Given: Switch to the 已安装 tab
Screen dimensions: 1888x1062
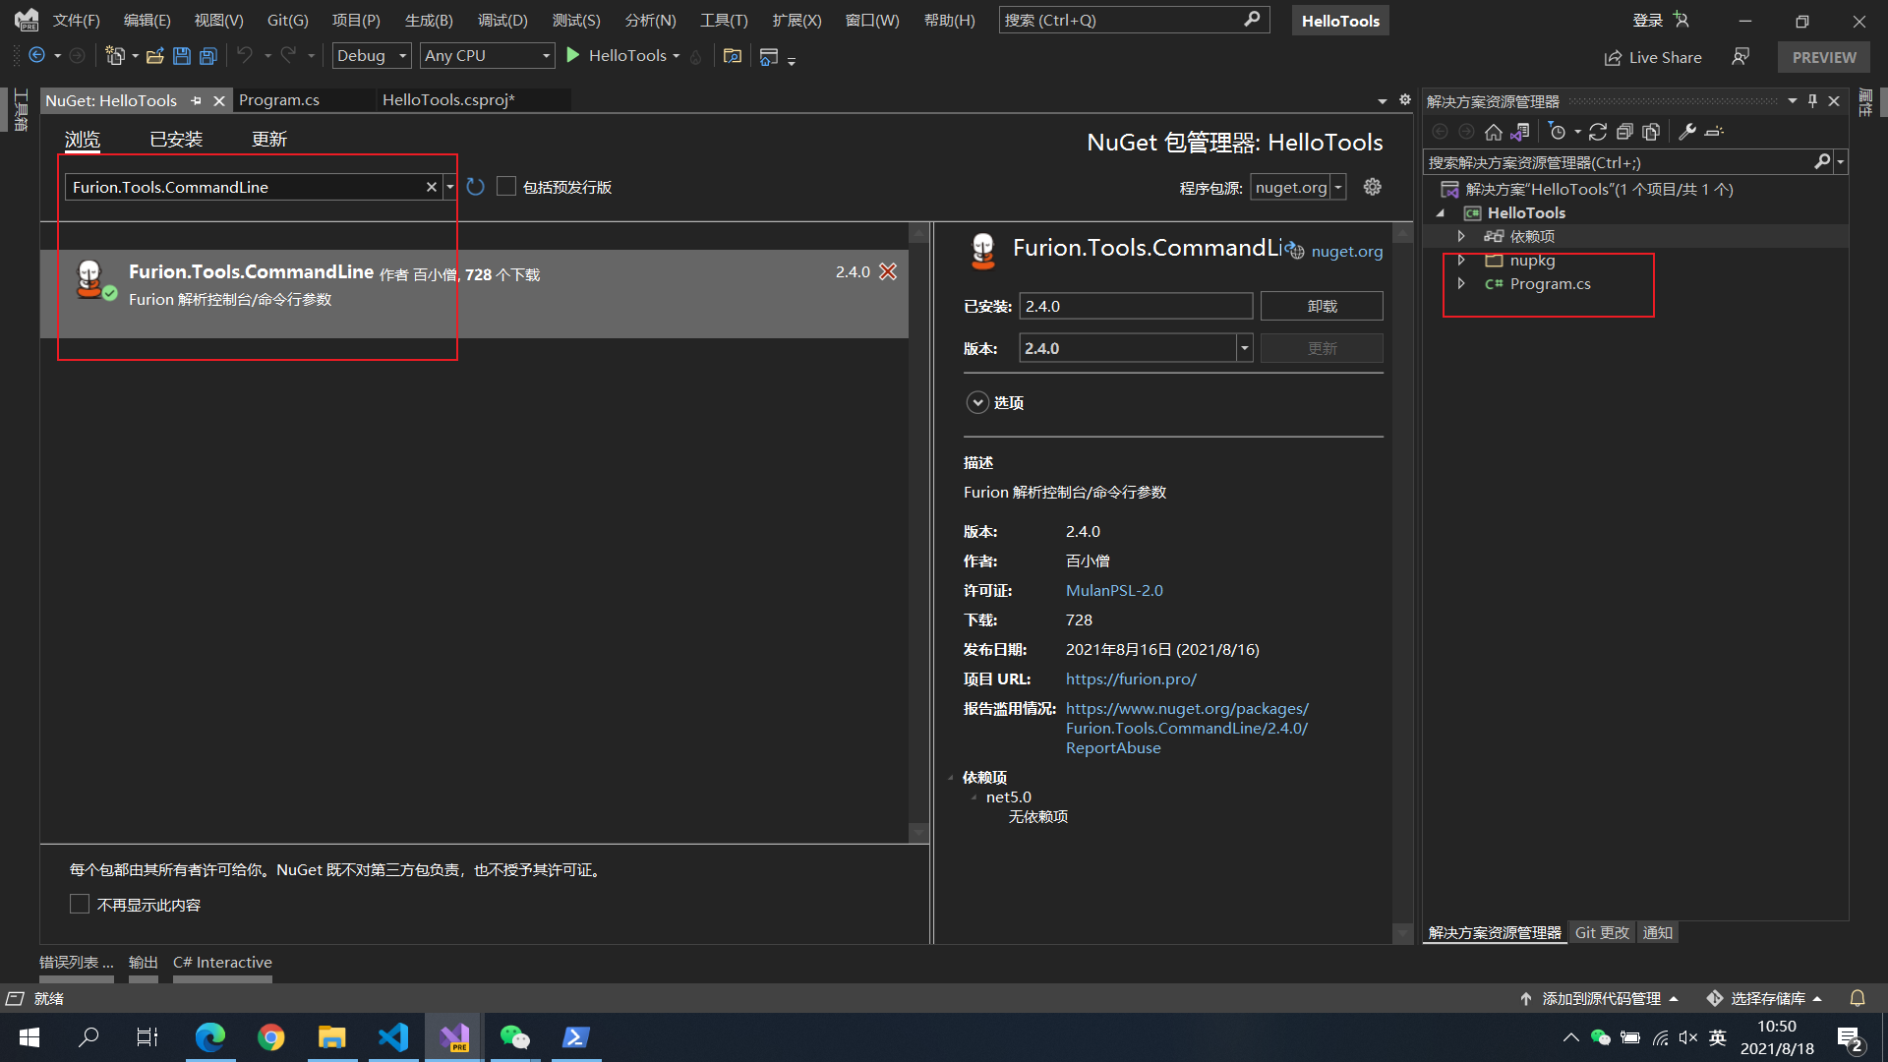Looking at the screenshot, I should 176,140.
